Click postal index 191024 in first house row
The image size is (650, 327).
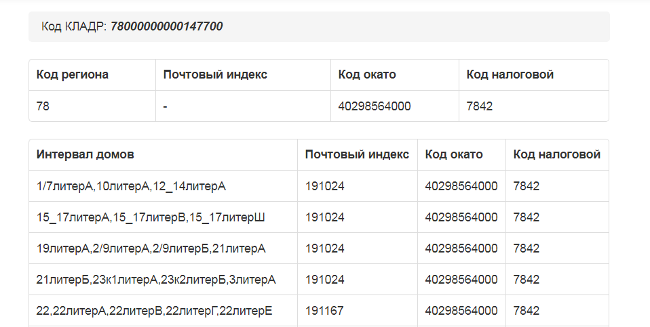tap(324, 186)
